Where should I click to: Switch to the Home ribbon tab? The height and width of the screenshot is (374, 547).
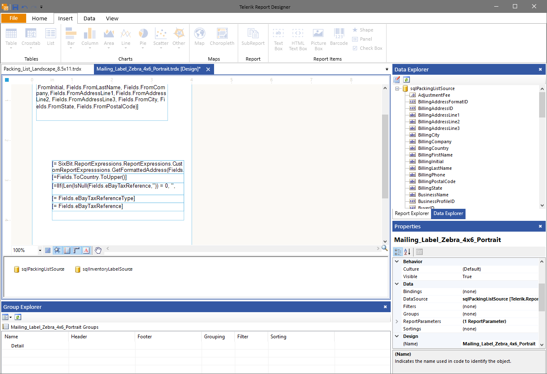(x=39, y=18)
